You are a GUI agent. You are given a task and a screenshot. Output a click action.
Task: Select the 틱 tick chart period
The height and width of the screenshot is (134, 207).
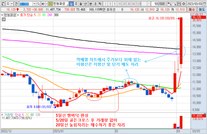click(100, 4)
